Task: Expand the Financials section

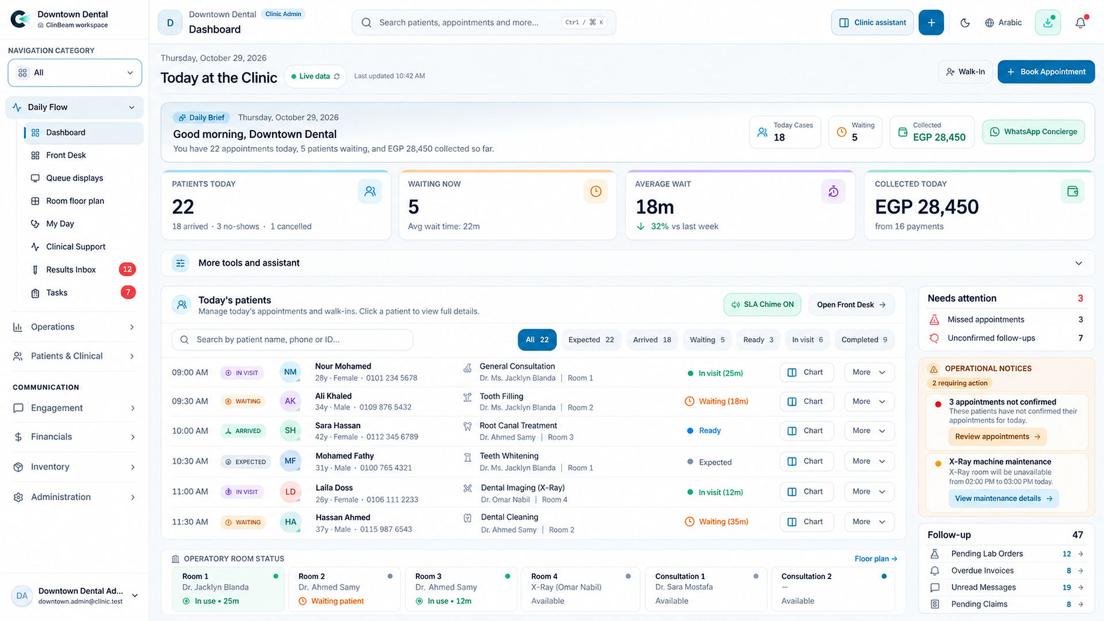Action: [x=74, y=437]
